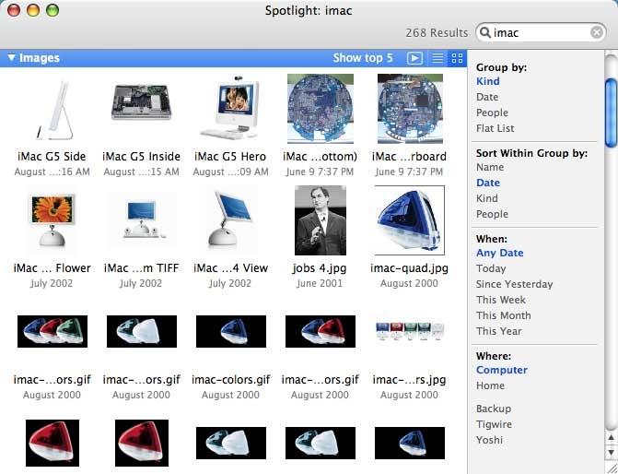
Task: Set Where to Backup volume
Action: coord(494,409)
